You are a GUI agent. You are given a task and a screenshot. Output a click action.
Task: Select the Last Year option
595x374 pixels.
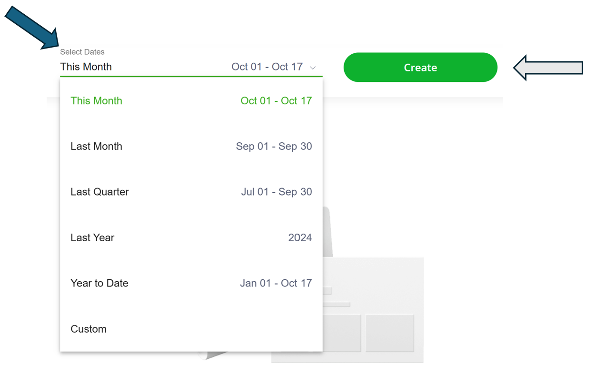tap(92, 238)
